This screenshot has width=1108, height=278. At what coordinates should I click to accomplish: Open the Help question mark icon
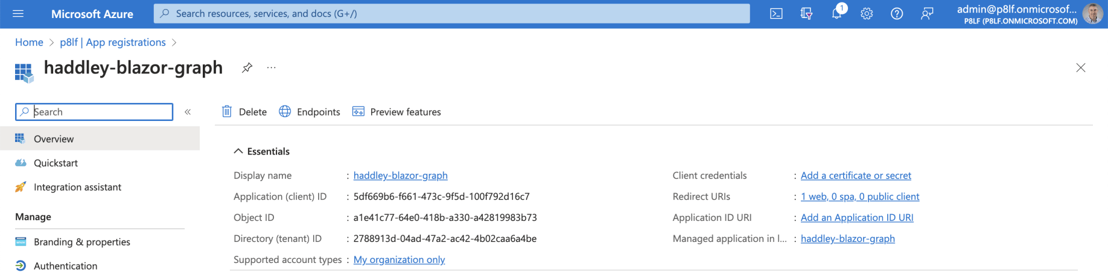coord(897,13)
